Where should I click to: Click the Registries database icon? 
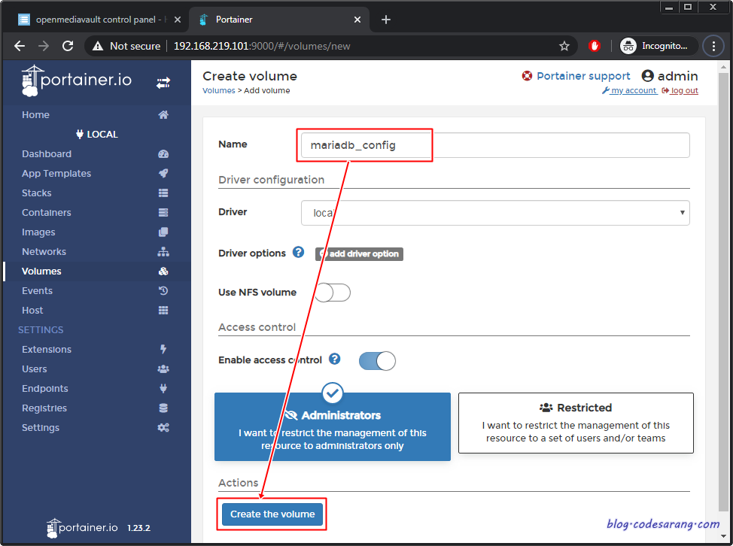click(163, 408)
